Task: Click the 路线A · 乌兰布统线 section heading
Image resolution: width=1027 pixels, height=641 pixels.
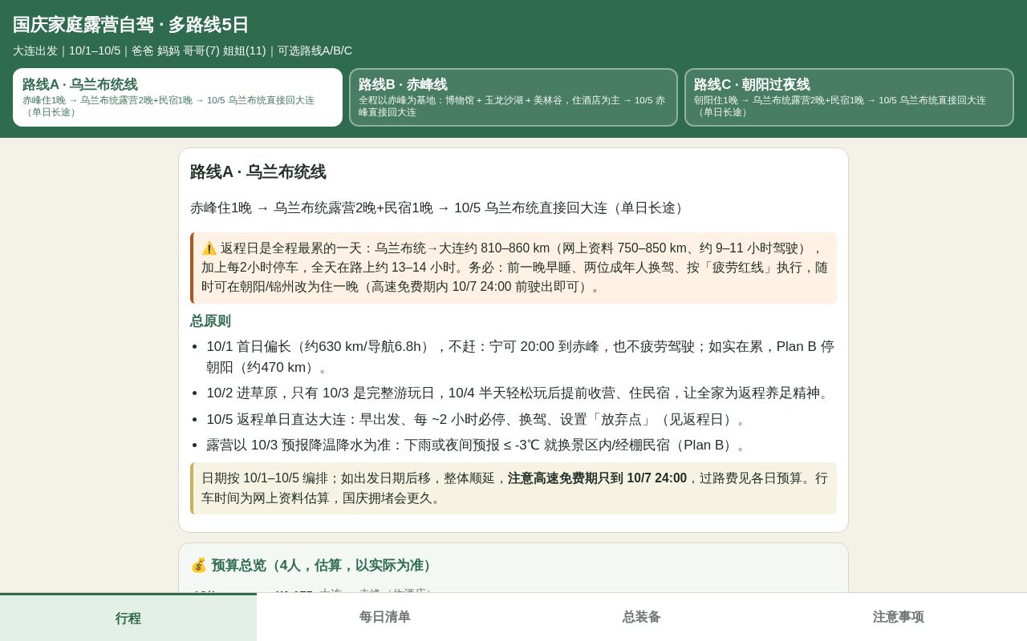Action: [258, 172]
